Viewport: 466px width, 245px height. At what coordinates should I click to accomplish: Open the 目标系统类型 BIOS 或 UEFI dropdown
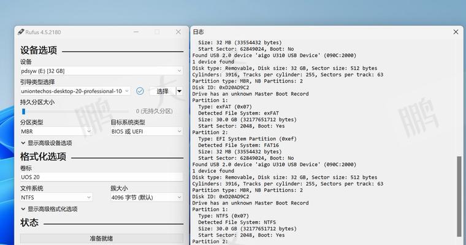pos(147,131)
